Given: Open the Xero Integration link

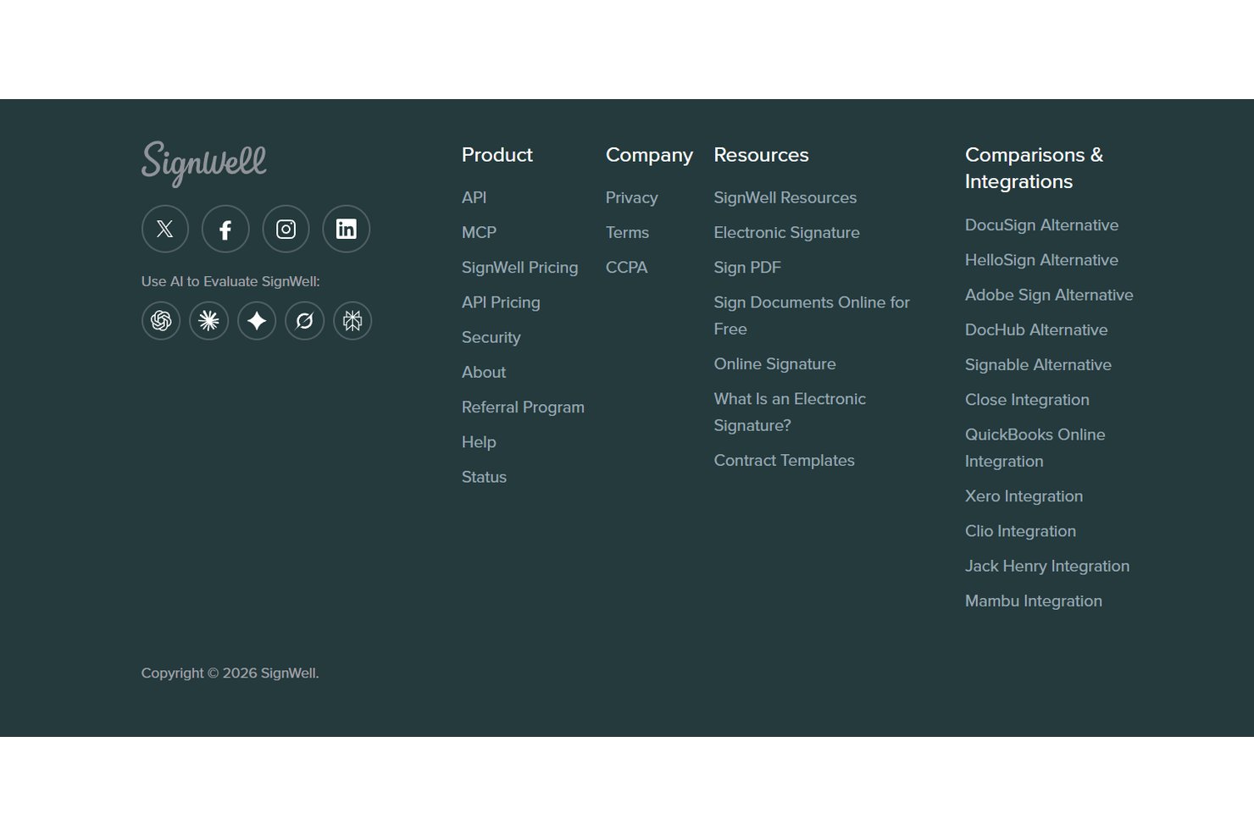Looking at the screenshot, I should coord(1024,496).
